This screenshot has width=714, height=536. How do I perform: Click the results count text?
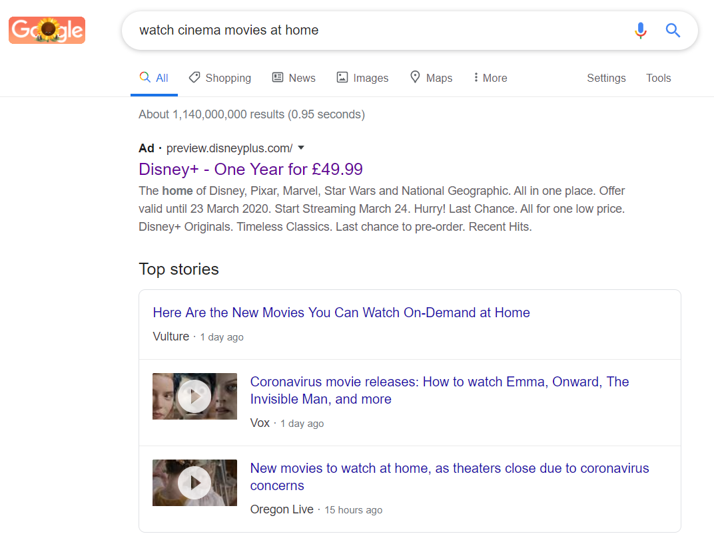pyautogui.click(x=252, y=114)
